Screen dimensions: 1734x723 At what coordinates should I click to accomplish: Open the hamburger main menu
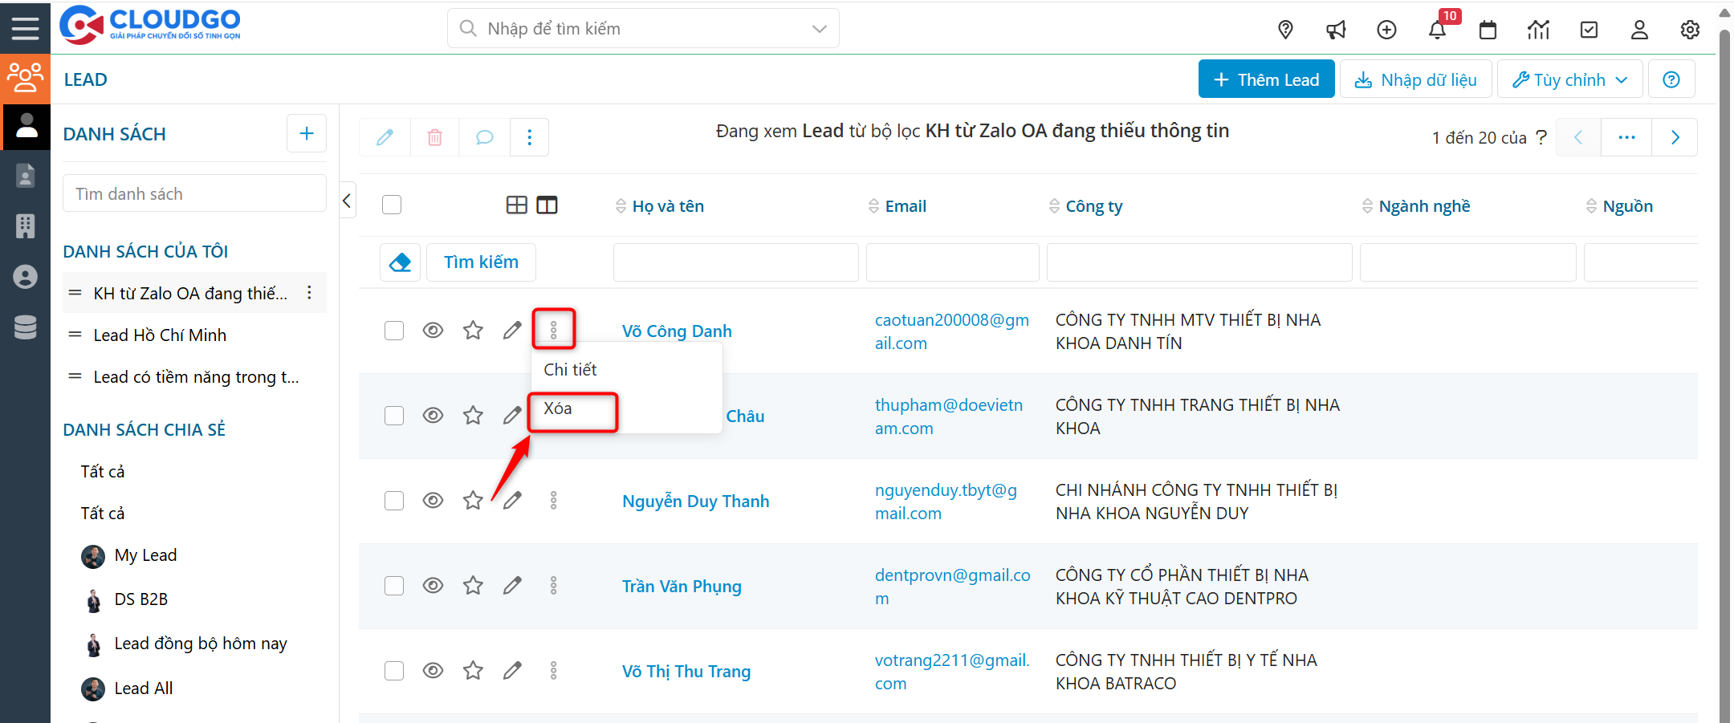pyautogui.click(x=25, y=28)
